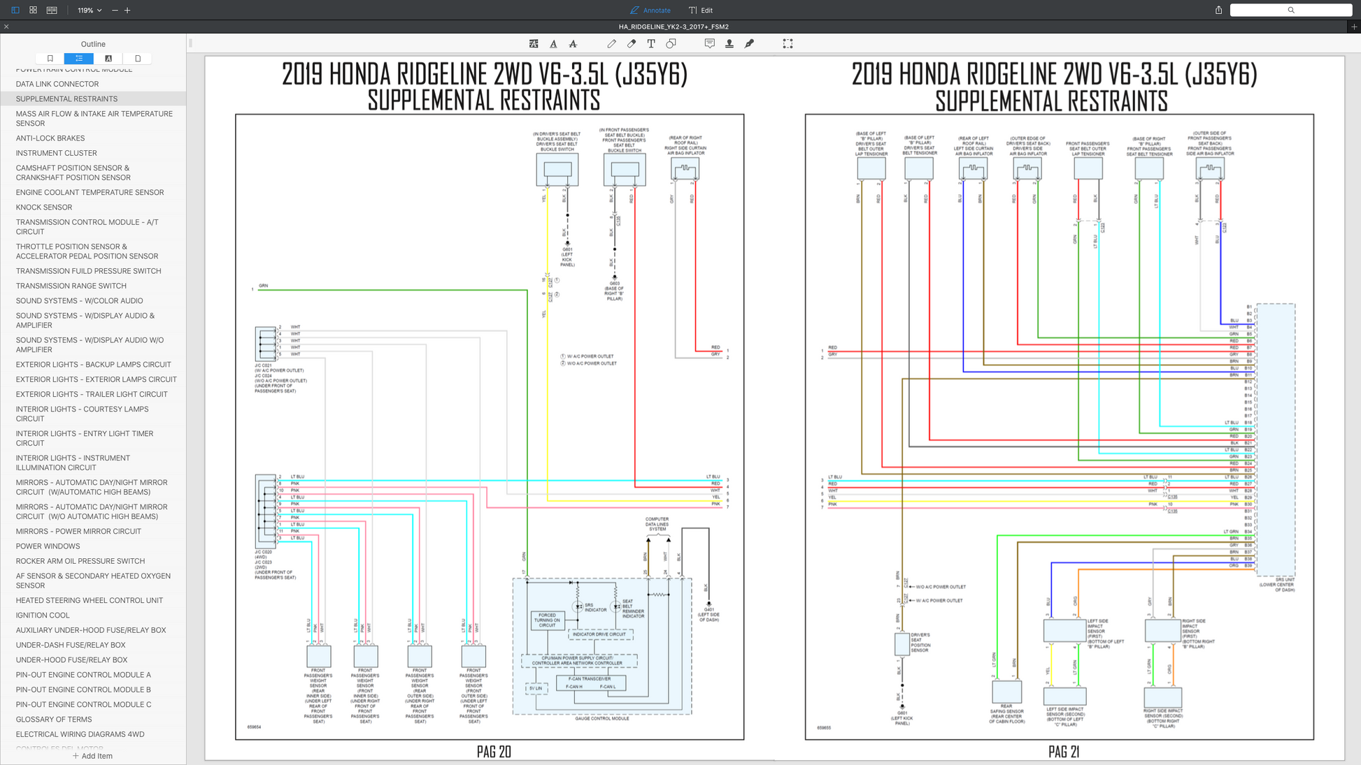The height and width of the screenshot is (765, 1361).
Task: Click the Add Item button
Action: click(92, 756)
